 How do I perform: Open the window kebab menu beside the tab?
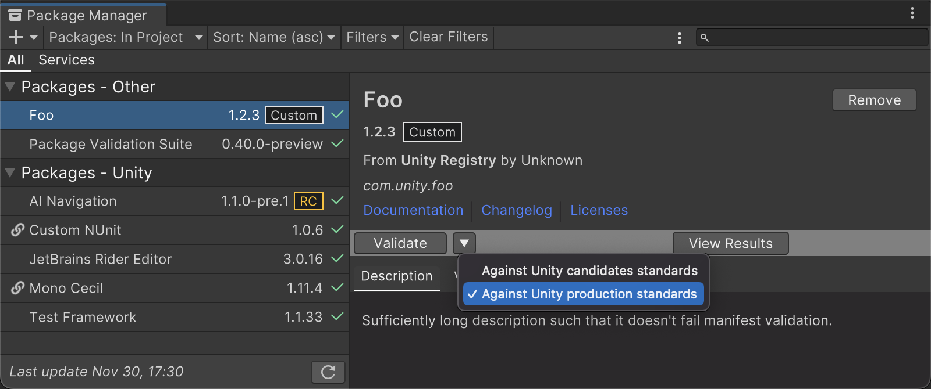(x=912, y=13)
